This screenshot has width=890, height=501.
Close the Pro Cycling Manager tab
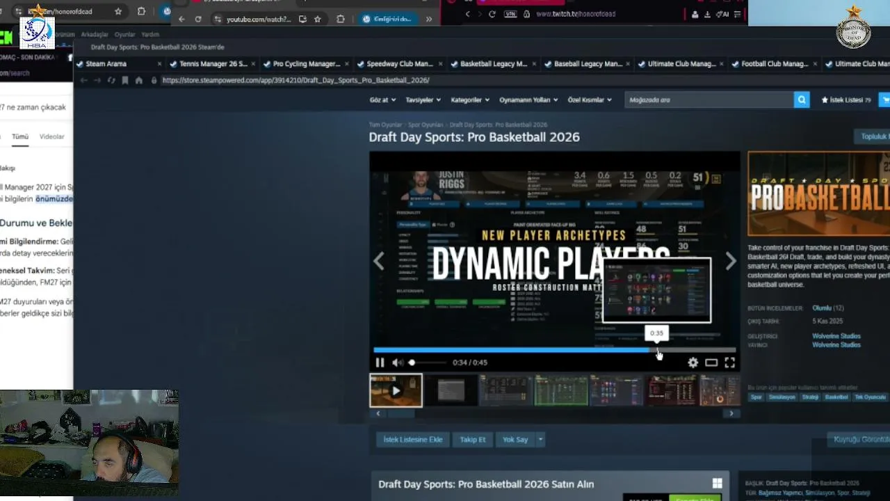pos(346,64)
